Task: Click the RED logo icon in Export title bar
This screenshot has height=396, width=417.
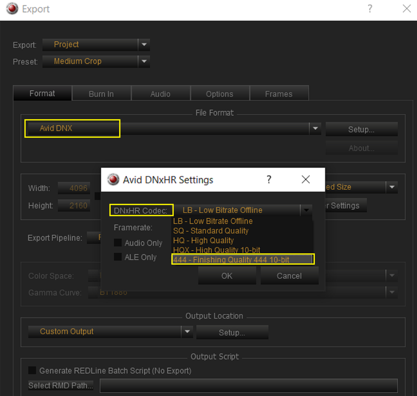Action: coord(12,8)
